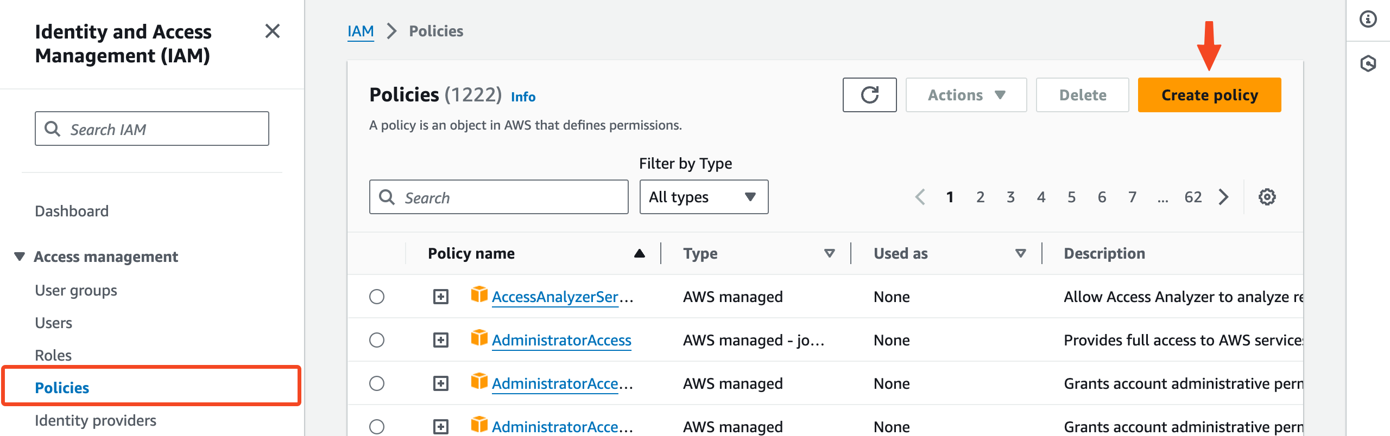This screenshot has width=1390, height=436.
Task: Click policy icon beside AccessAnalyzerSer… row
Action: pos(479,294)
